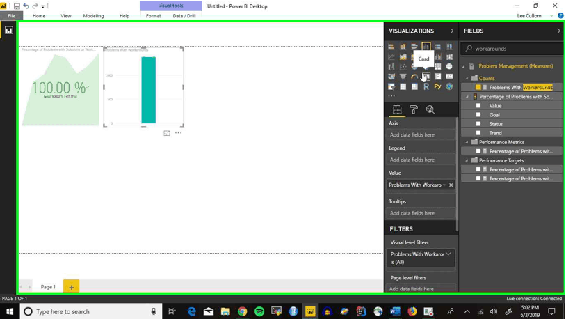Select the Table visualization
The height and width of the screenshot is (319, 566).
coord(403,86)
